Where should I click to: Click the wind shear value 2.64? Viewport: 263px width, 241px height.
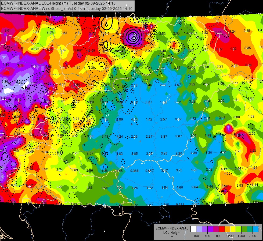(x=195, y=187)
